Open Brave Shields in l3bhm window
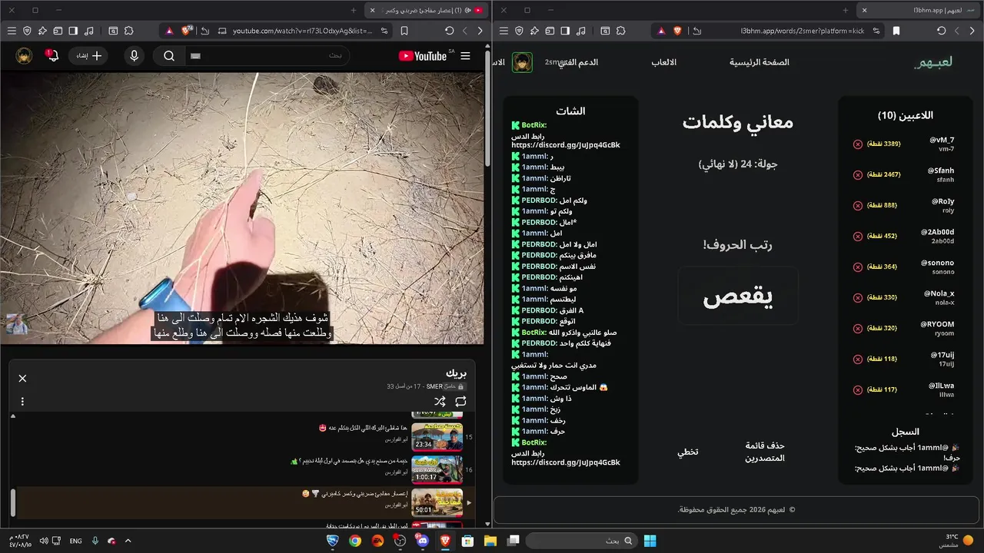This screenshot has width=984, height=553. coord(677,31)
